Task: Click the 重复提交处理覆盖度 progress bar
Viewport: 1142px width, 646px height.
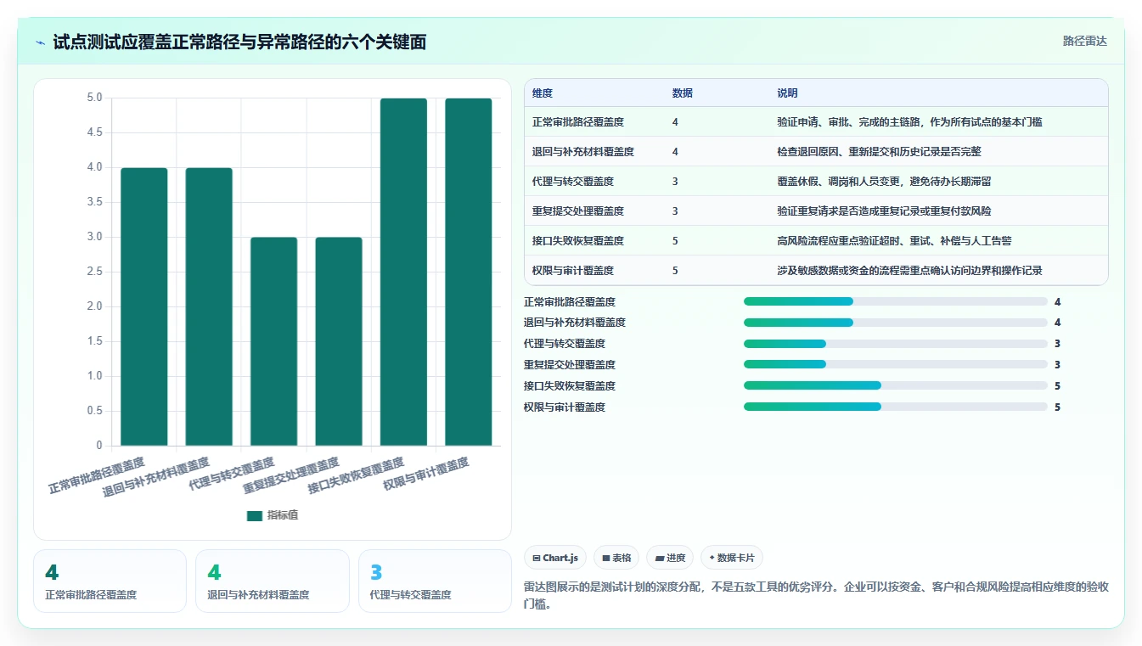Action: (x=896, y=364)
